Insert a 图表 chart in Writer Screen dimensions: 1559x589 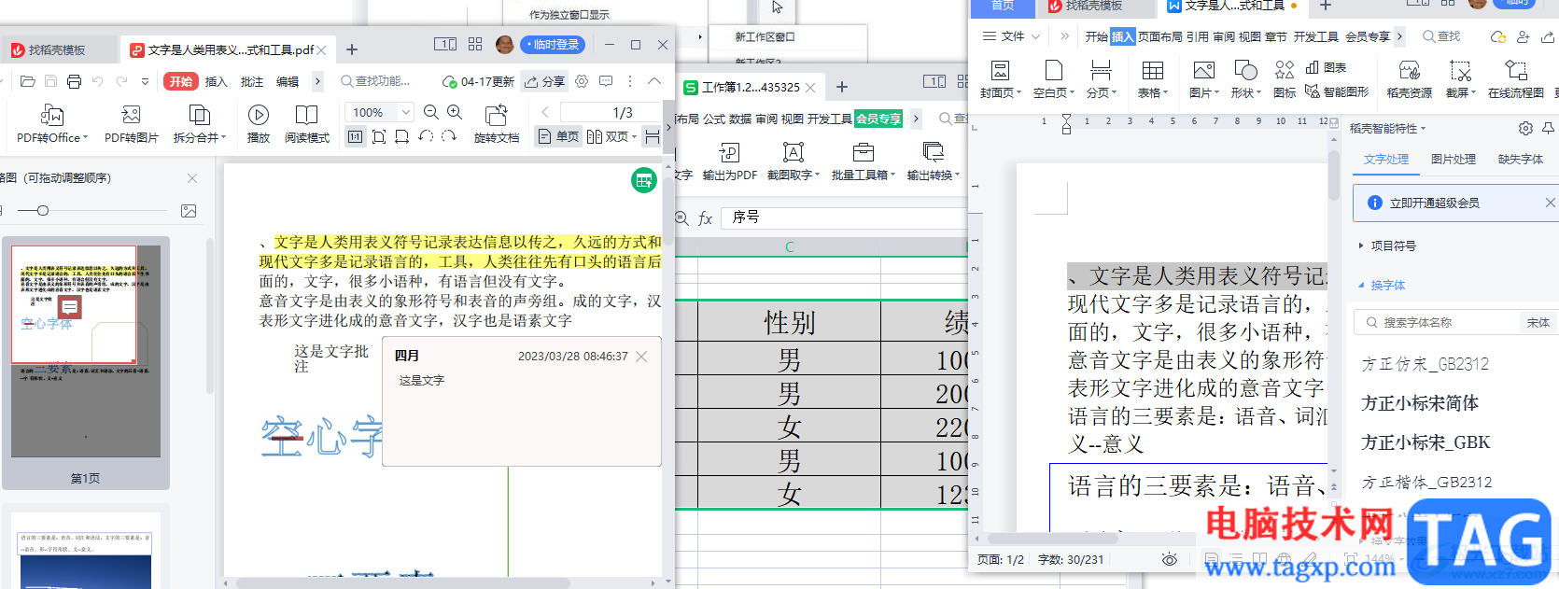(x=1327, y=67)
